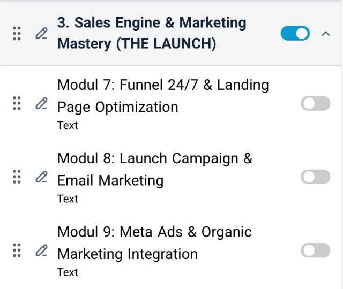Open Modul 9: Meta Ads & Organic Marketing Integration
Viewport: 343px width, 289px height.
tap(154, 242)
